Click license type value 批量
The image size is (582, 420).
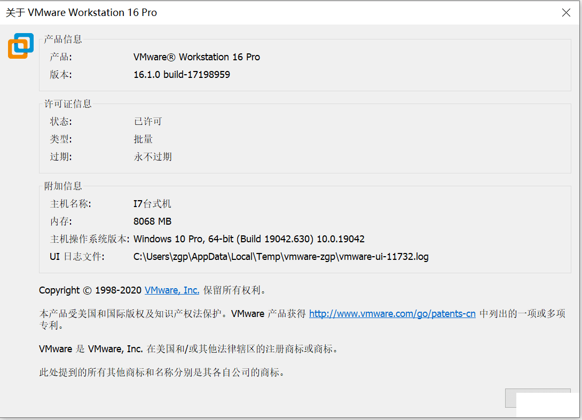[x=143, y=139]
